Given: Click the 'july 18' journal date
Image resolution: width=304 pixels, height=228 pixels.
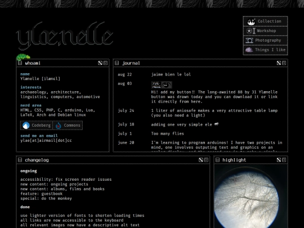Looking at the screenshot, I should click(x=126, y=124).
